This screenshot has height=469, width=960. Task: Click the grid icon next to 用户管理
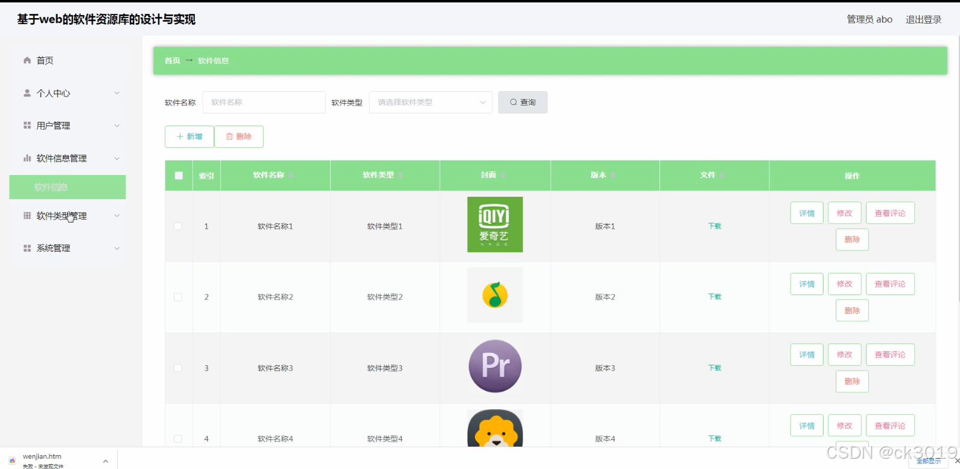27,126
